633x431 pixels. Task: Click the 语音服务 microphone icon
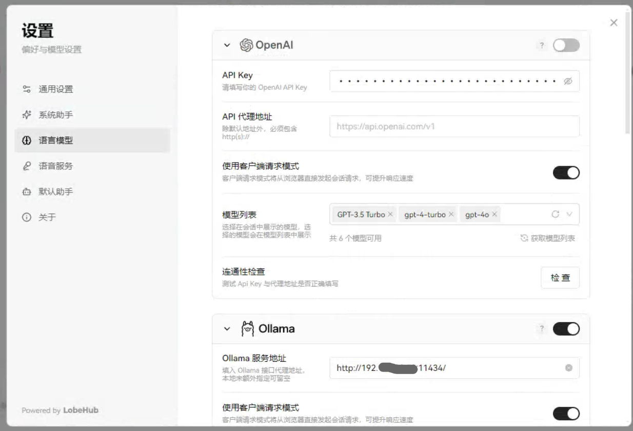(27, 166)
